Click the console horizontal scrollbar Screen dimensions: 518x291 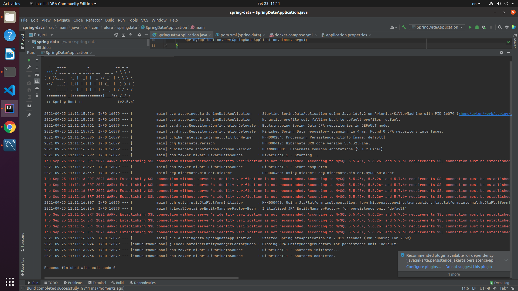tap(141, 278)
